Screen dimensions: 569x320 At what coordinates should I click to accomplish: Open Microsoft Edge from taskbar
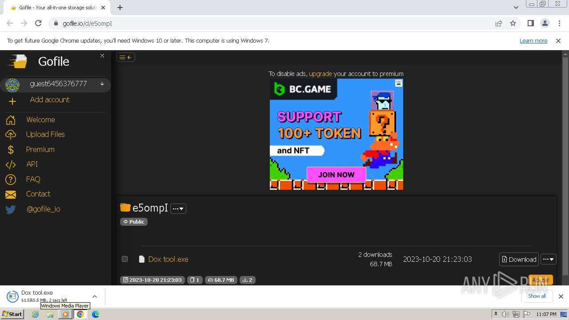tap(95, 314)
